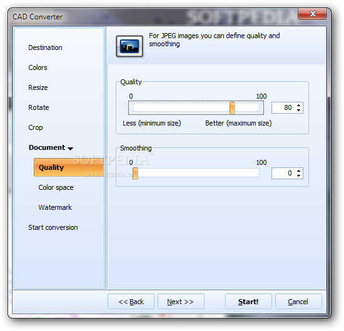Click the Smoothing slider track
This screenshot has width=344, height=331.
coord(196,173)
